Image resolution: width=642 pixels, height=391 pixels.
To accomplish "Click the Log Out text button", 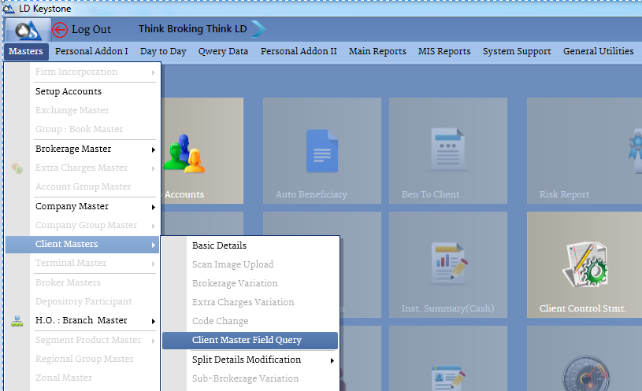I will [x=91, y=30].
